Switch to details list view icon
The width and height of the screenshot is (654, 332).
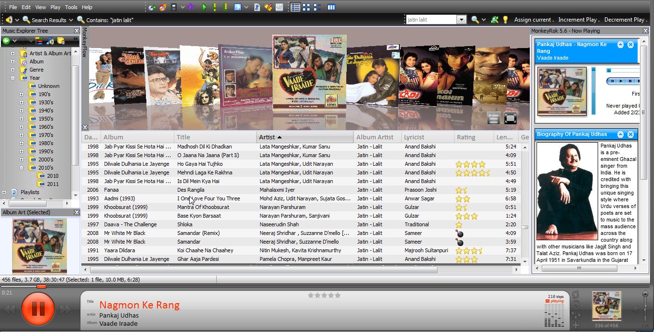tap(296, 7)
